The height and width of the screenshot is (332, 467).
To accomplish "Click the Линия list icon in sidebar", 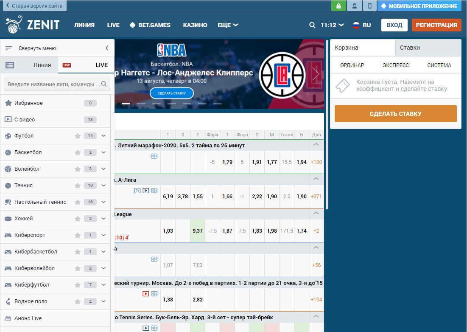I will click(x=10, y=65).
